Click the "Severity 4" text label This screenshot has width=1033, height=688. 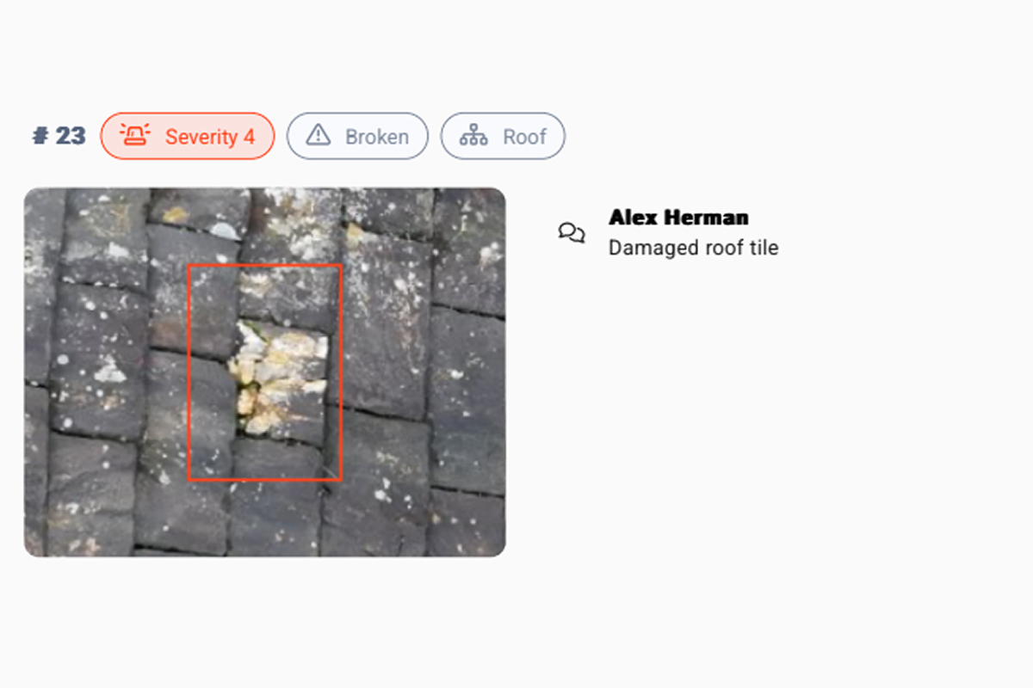210,137
